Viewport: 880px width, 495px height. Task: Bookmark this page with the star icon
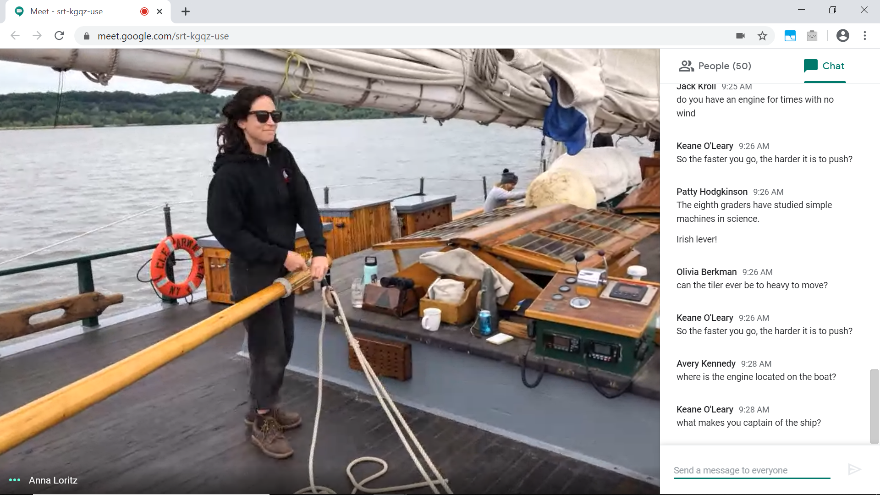pyautogui.click(x=762, y=36)
